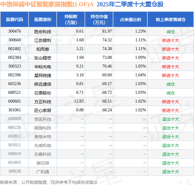194x185 pixels.
Task: Select stock name 和而泰
Action: point(43,49)
